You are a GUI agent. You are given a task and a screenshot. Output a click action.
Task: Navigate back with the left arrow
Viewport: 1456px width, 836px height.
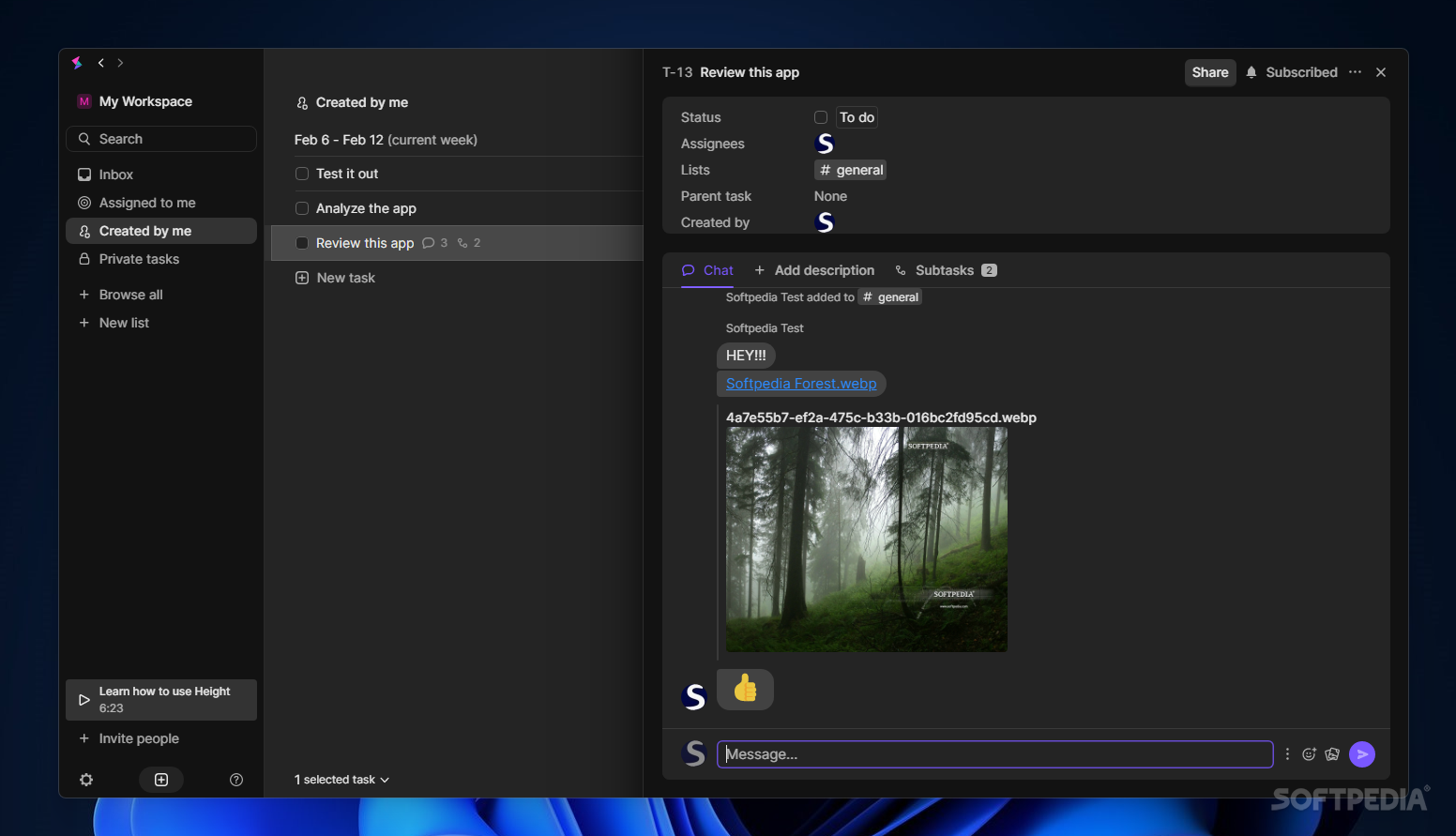pyautogui.click(x=101, y=63)
